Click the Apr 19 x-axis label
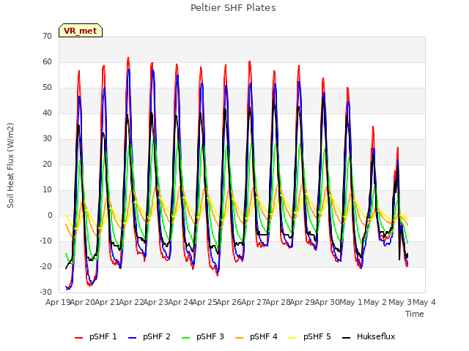The width and height of the screenshot is (469, 351). tap(58, 302)
